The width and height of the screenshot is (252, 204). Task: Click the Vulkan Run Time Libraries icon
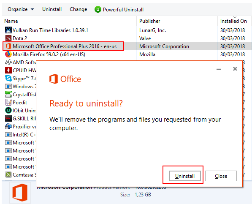[8, 30]
